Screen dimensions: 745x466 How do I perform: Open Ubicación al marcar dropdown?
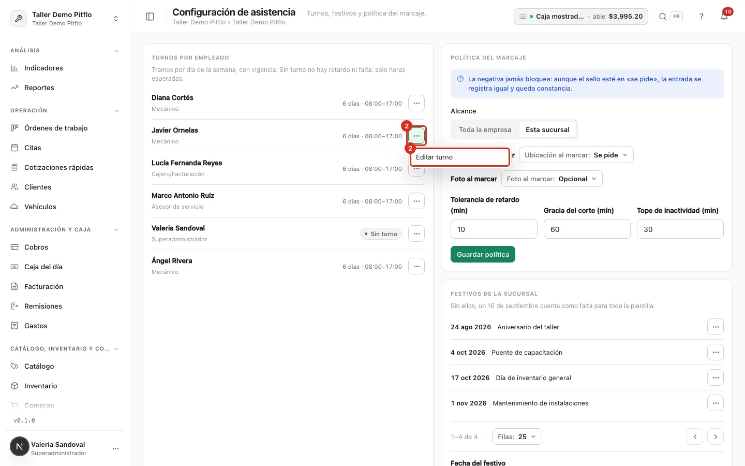pos(576,155)
